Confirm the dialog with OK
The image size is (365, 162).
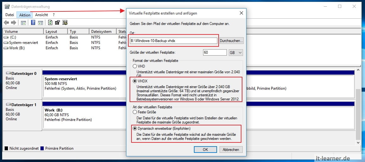(205, 149)
